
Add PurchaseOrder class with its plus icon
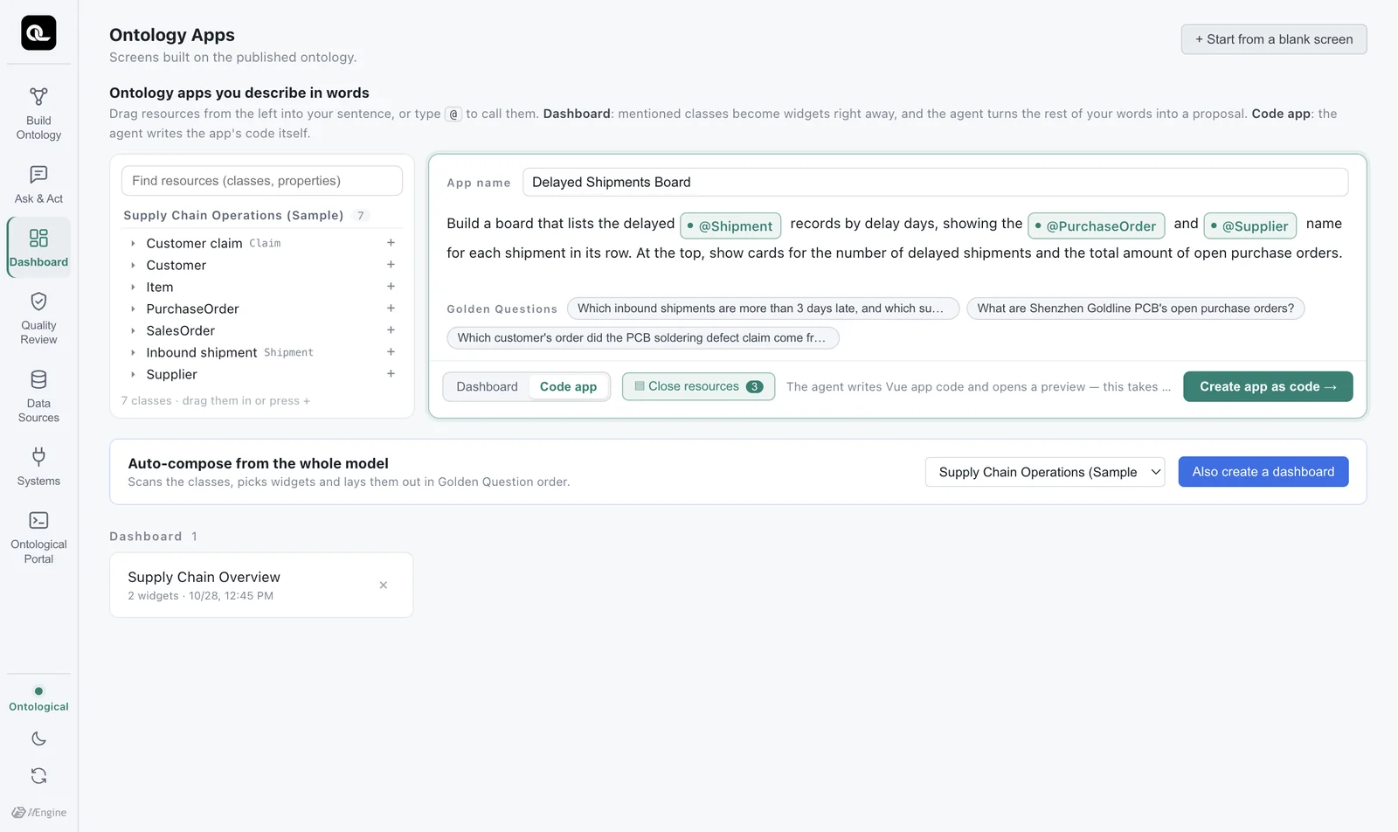tap(391, 309)
